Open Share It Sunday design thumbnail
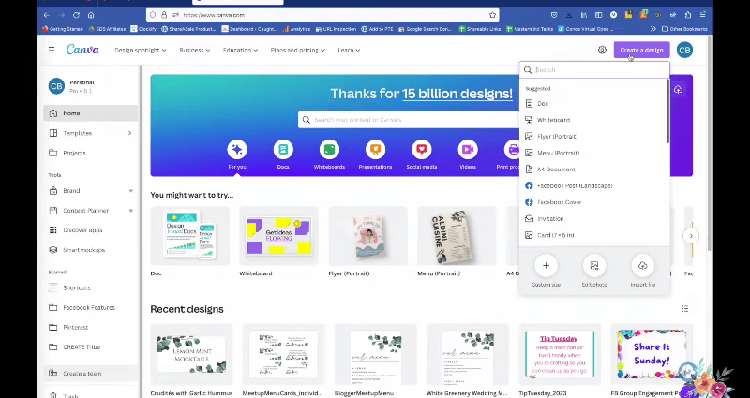This screenshot has width=750, height=398. click(652, 354)
